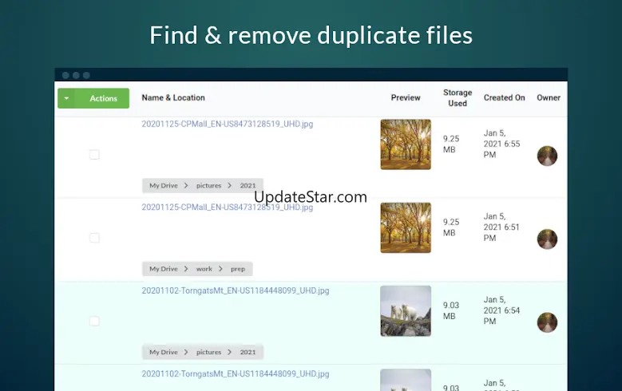Click the Preview column header
Screen dimensions: 622x391
406,97
